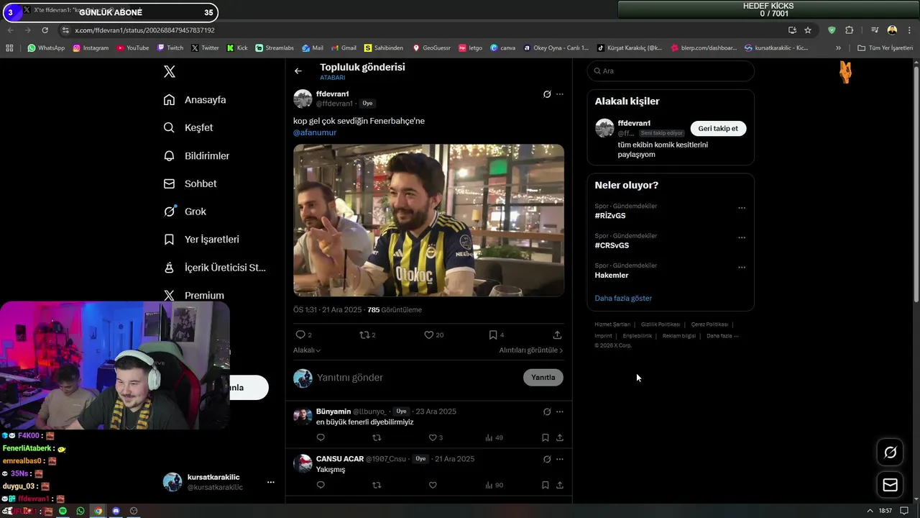Open the GeoGuessr bookmark
Image resolution: width=920 pixels, height=518 pixels.
(x=431, y=47)
